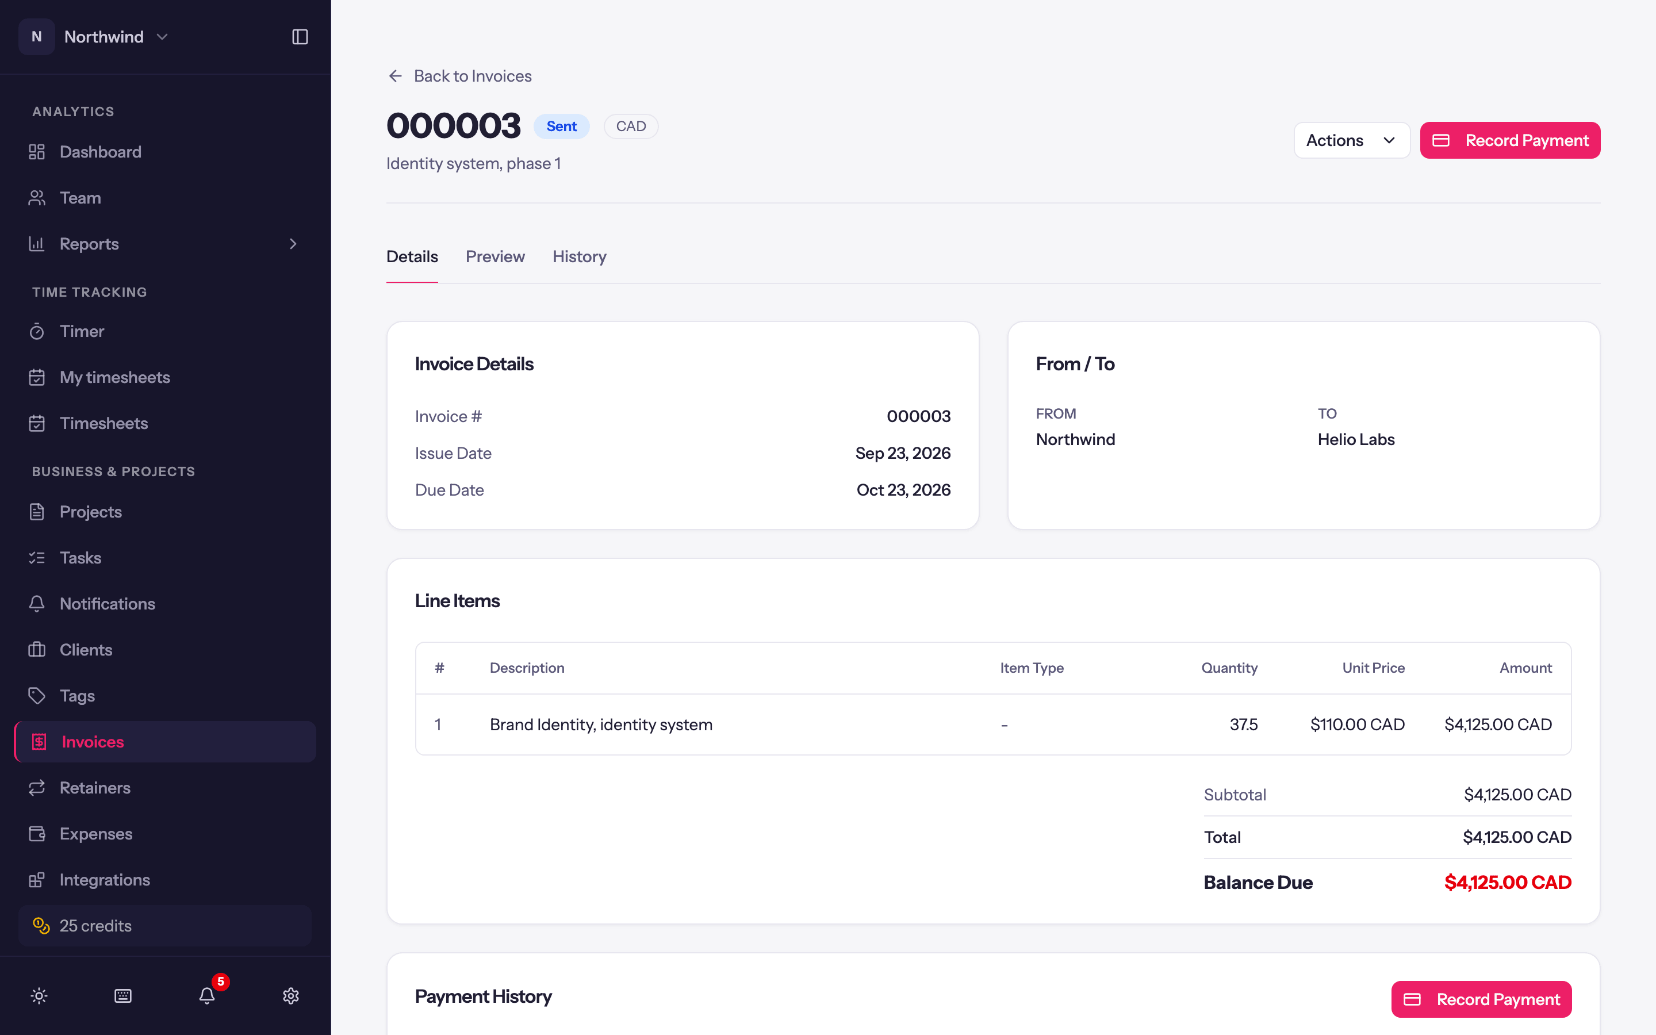
Task: Open the Actions dropdown
Action: pyautogui.click(x=1351, y=140)
